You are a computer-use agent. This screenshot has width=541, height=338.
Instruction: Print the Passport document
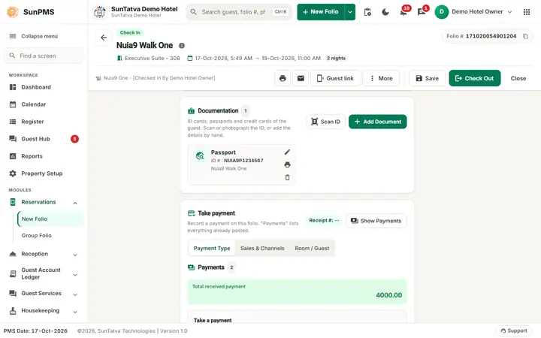(287, 164)
